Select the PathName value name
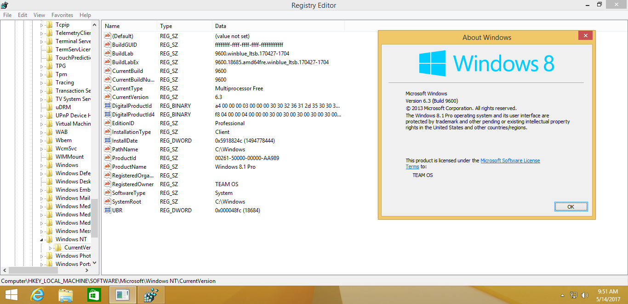628x304 pixels. [x=125, y=149]
